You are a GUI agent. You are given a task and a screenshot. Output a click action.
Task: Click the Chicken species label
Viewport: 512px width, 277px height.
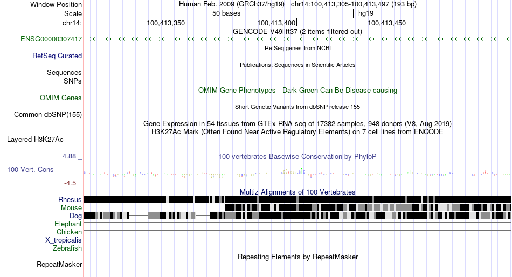click(x=69, y=232)
